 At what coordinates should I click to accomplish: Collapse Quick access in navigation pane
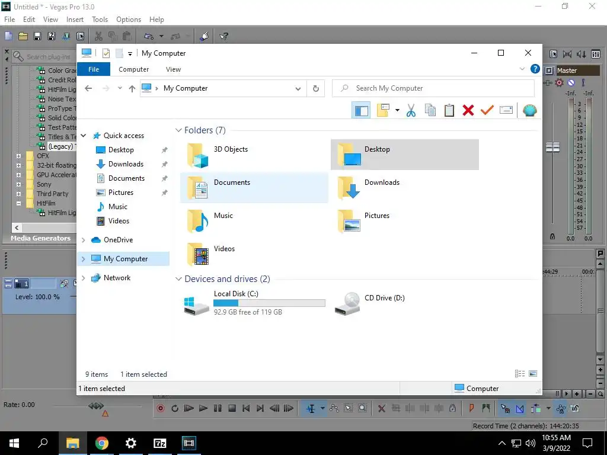[x=83, y=136]
